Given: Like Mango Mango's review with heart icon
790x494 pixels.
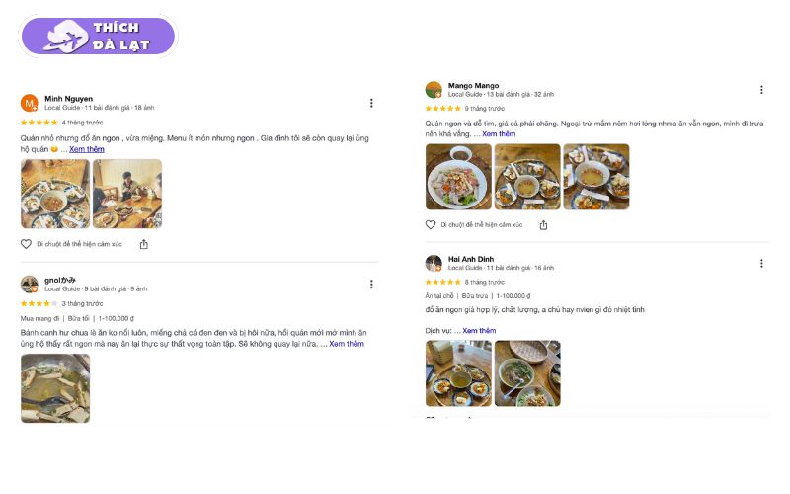Looking at the screenshot, I should coord(431,225).
